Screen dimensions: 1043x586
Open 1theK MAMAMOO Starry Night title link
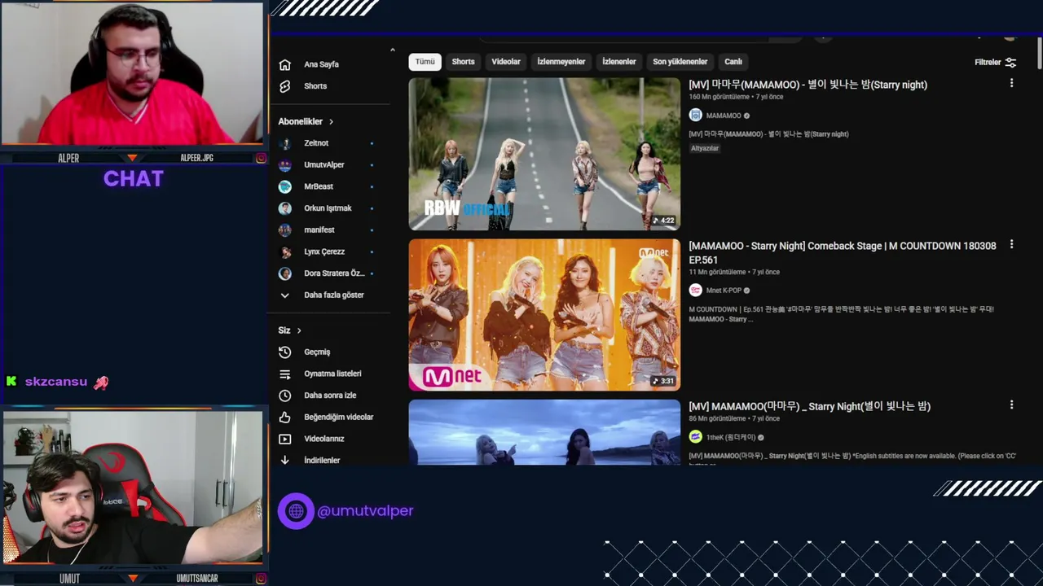[x=809, y=406]
